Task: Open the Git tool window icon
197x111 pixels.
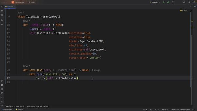Action: tap(2, 105)
